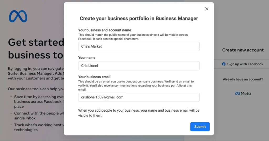The width and height of the screenshot is (269, 141).
Task: Click the Meta infinity logo at top left
Action: [x=18, y=16]
